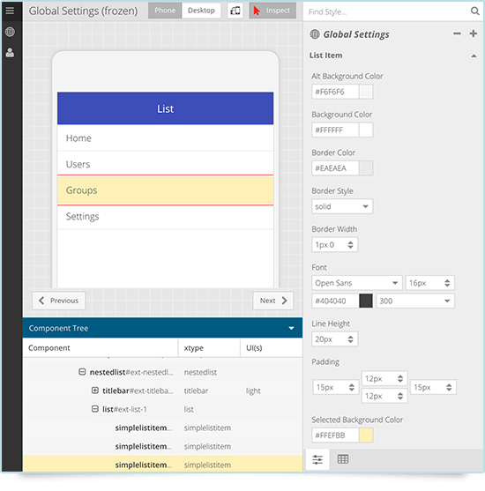
Task: Click into the Find Style search field
Action: click(x=387, y=11)
